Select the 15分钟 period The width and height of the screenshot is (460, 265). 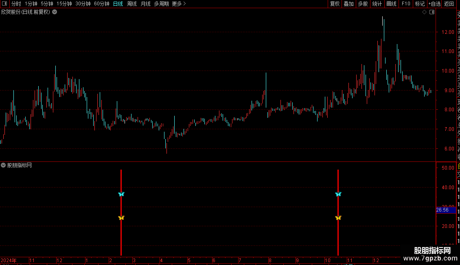click(64, 4)
